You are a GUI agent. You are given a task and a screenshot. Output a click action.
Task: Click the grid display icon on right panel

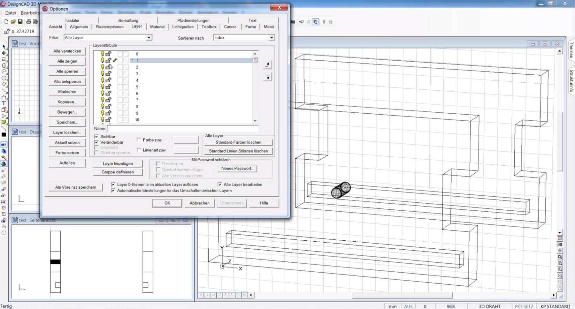tap(560, 244)
